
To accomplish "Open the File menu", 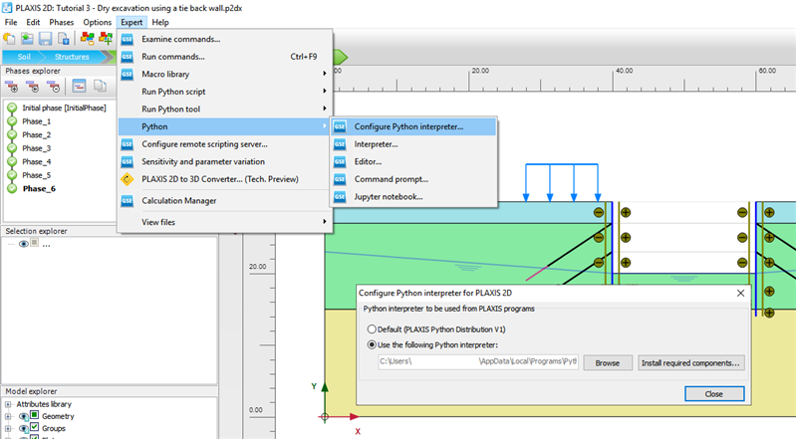I will click(x=11, y=22).
